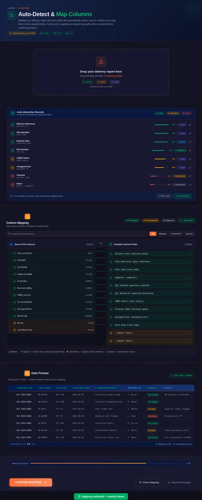Expand the Risk Flag (risk_flag) dropdown
This screenshot has height=500, width=202.
[153, 325]
